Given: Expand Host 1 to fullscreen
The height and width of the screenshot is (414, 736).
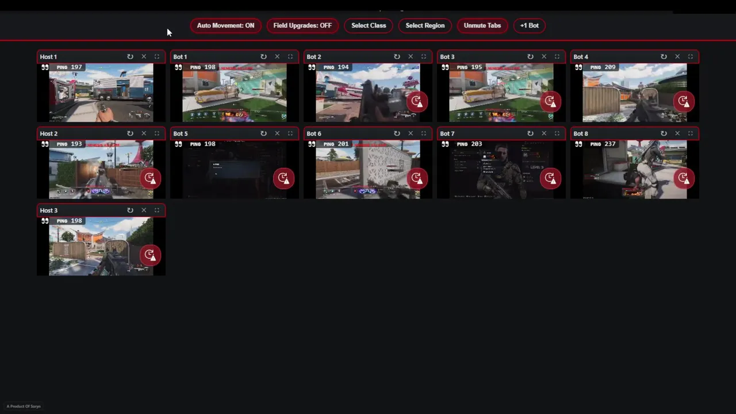Looking at the screenshot, I should [x=157, y=57].
